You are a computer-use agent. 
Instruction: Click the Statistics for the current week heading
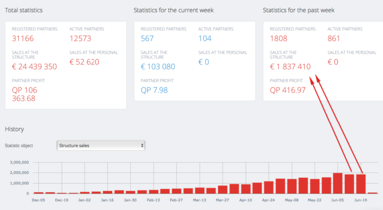pyautogui.click(x=173, y=10)
